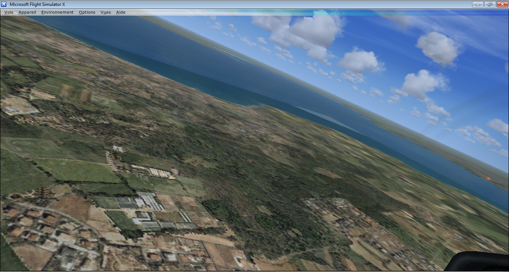Open the Appareil menu
This screenshot has width=509, height=272.
28,12
